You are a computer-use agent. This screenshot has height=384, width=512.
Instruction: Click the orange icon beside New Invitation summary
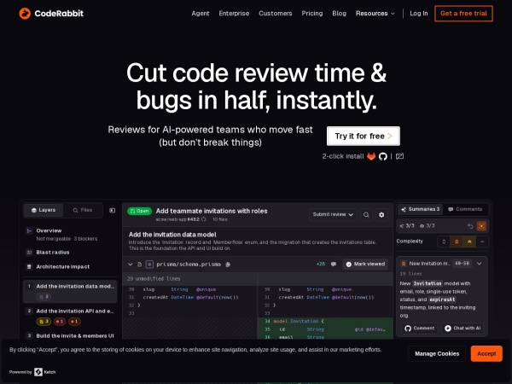[x=404, y=264]
